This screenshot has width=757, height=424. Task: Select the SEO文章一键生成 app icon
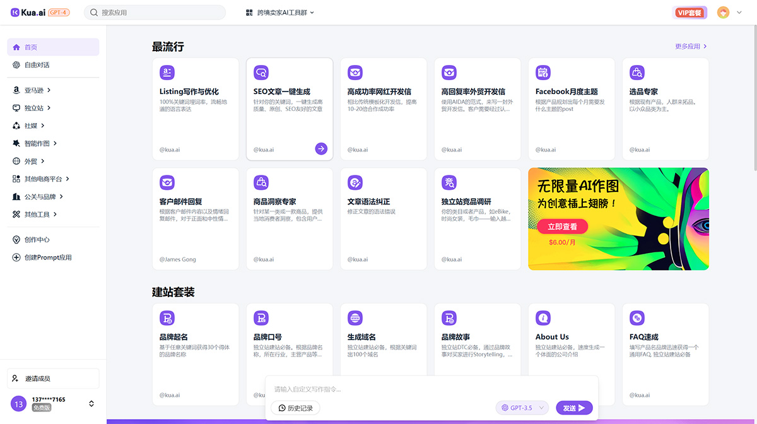[x=261, y=73]
